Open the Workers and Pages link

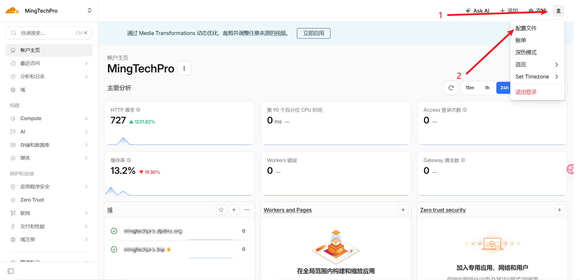click(288, 210)
